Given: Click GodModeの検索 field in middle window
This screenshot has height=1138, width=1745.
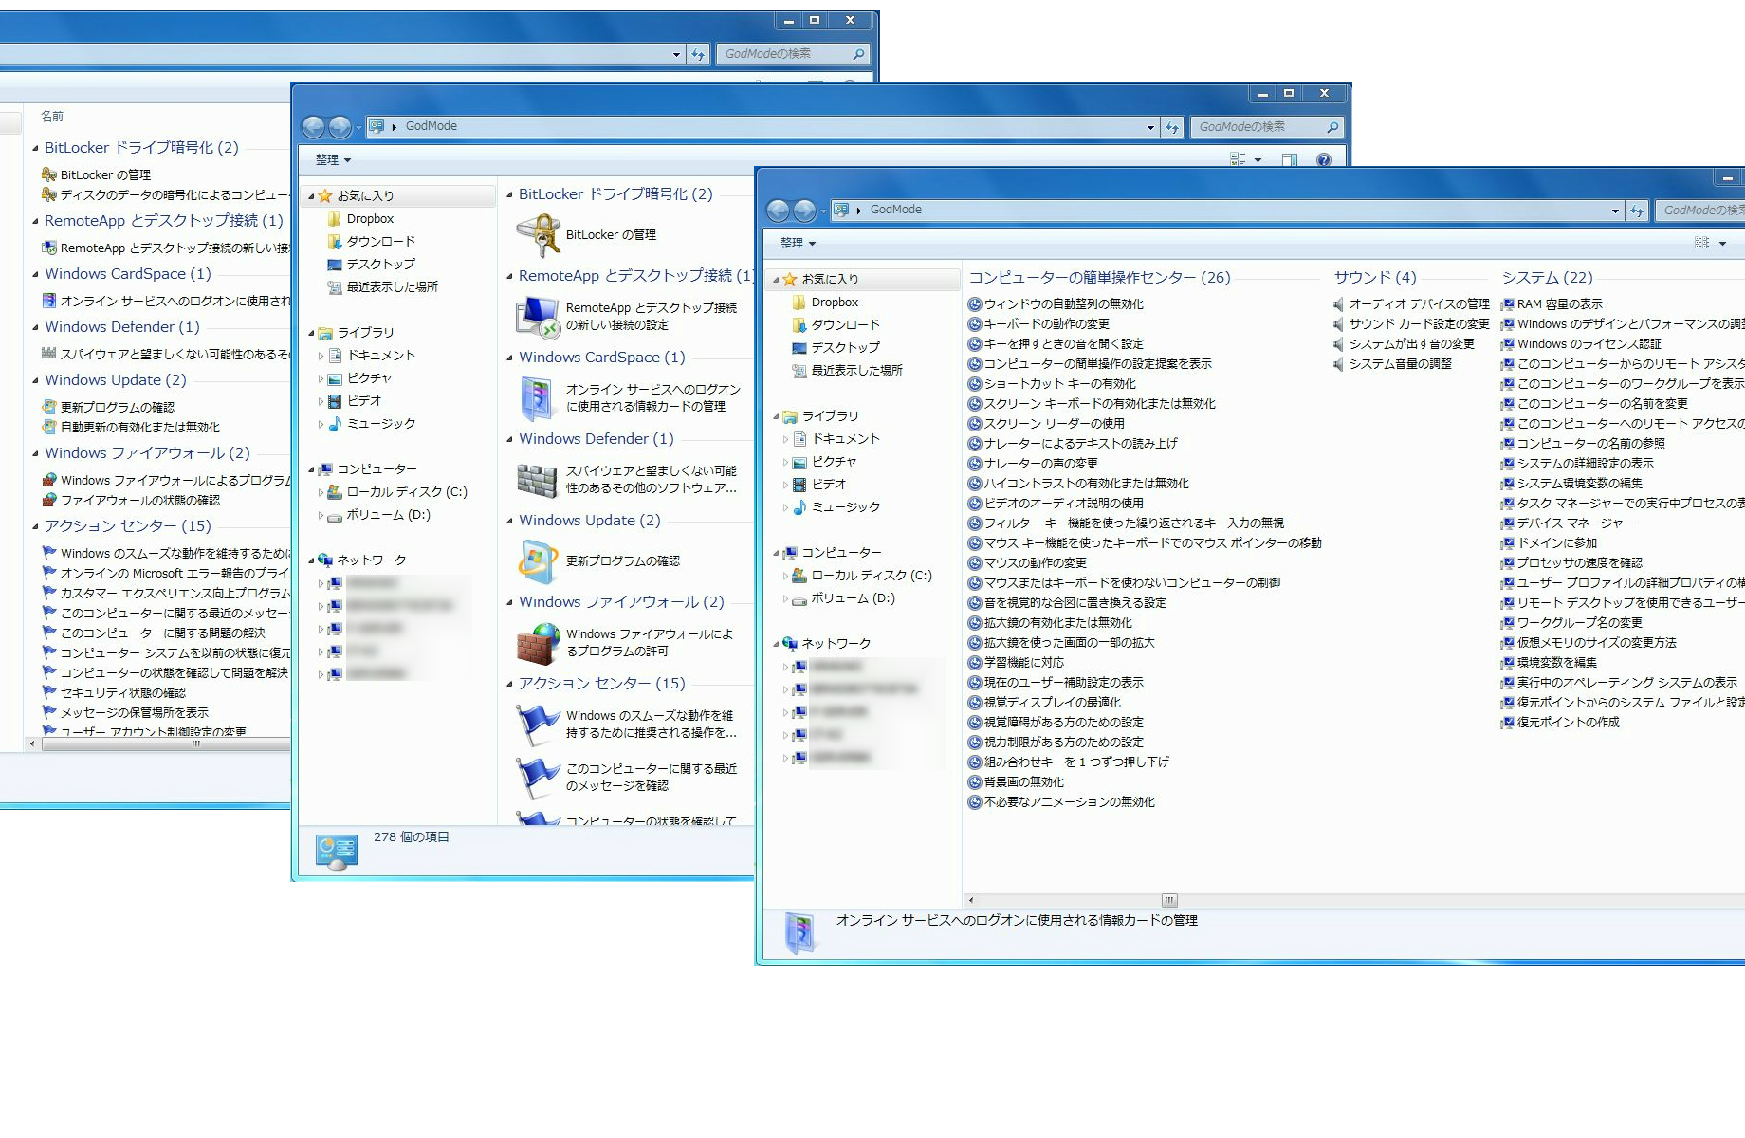Looking at the screenshot, I should [x=1267, y=127].
